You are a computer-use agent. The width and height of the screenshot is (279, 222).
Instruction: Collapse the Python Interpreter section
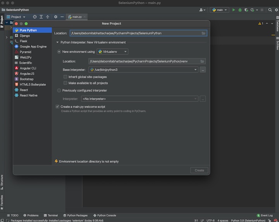pyautogui.click(x=58, y=42)
